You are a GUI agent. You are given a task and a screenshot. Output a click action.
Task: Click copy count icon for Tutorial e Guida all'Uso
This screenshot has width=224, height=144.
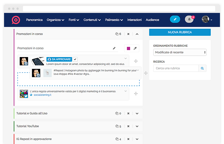pyautogui.click(x=117, y=113)
